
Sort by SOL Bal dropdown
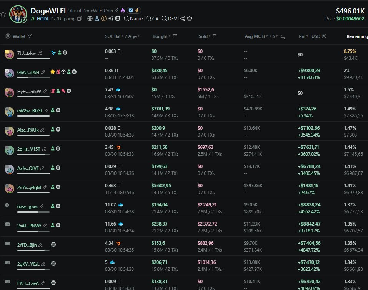(x=114, y=36)
